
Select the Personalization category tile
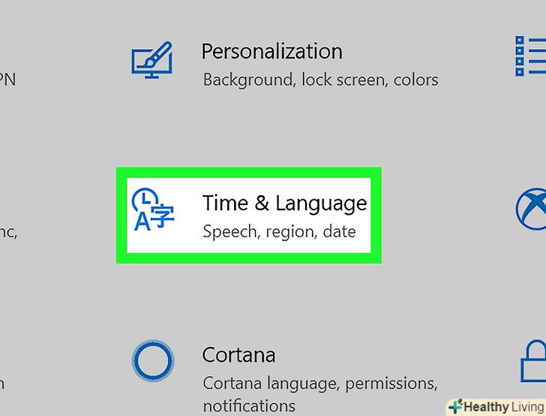pyautogui.click(x=285, y=64)
